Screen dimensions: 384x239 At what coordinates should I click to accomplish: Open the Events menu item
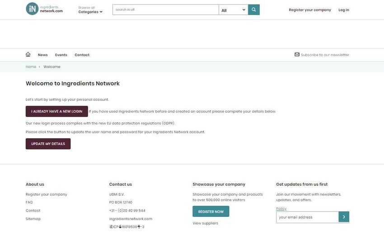(x=61, y=55)
